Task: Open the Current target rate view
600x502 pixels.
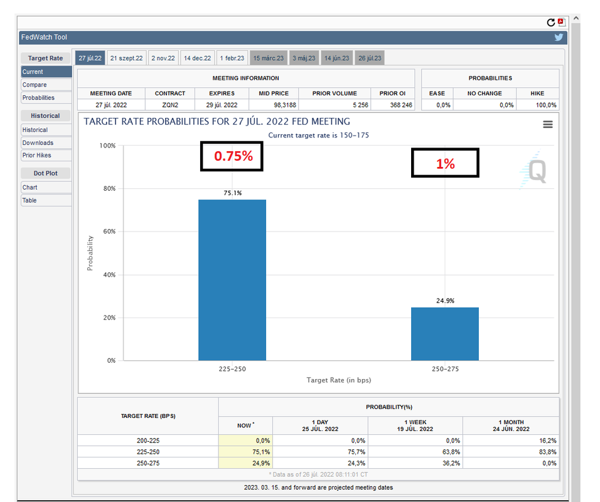Action: point(46,72)
